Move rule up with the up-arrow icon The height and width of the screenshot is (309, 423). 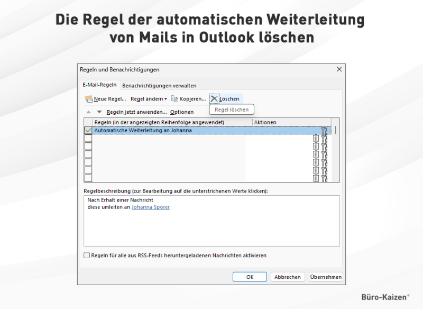point(88,112)
